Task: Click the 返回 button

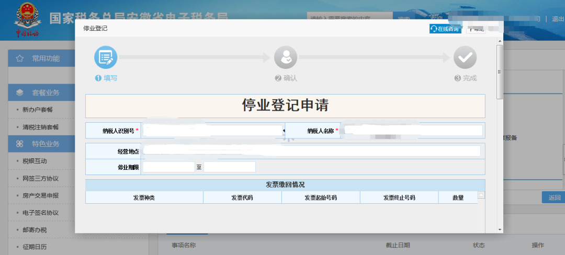Action: pyautogui.click(x=554, y=198)
